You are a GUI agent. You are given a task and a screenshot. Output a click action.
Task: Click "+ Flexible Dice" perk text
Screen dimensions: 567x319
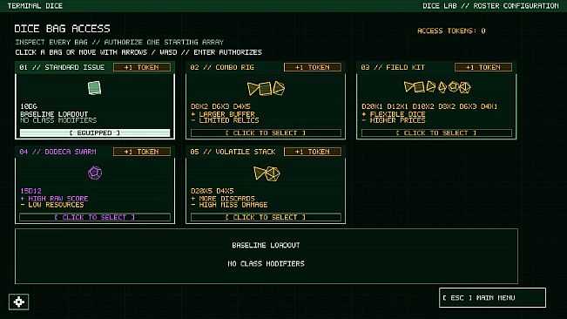[x=394, y=114]
